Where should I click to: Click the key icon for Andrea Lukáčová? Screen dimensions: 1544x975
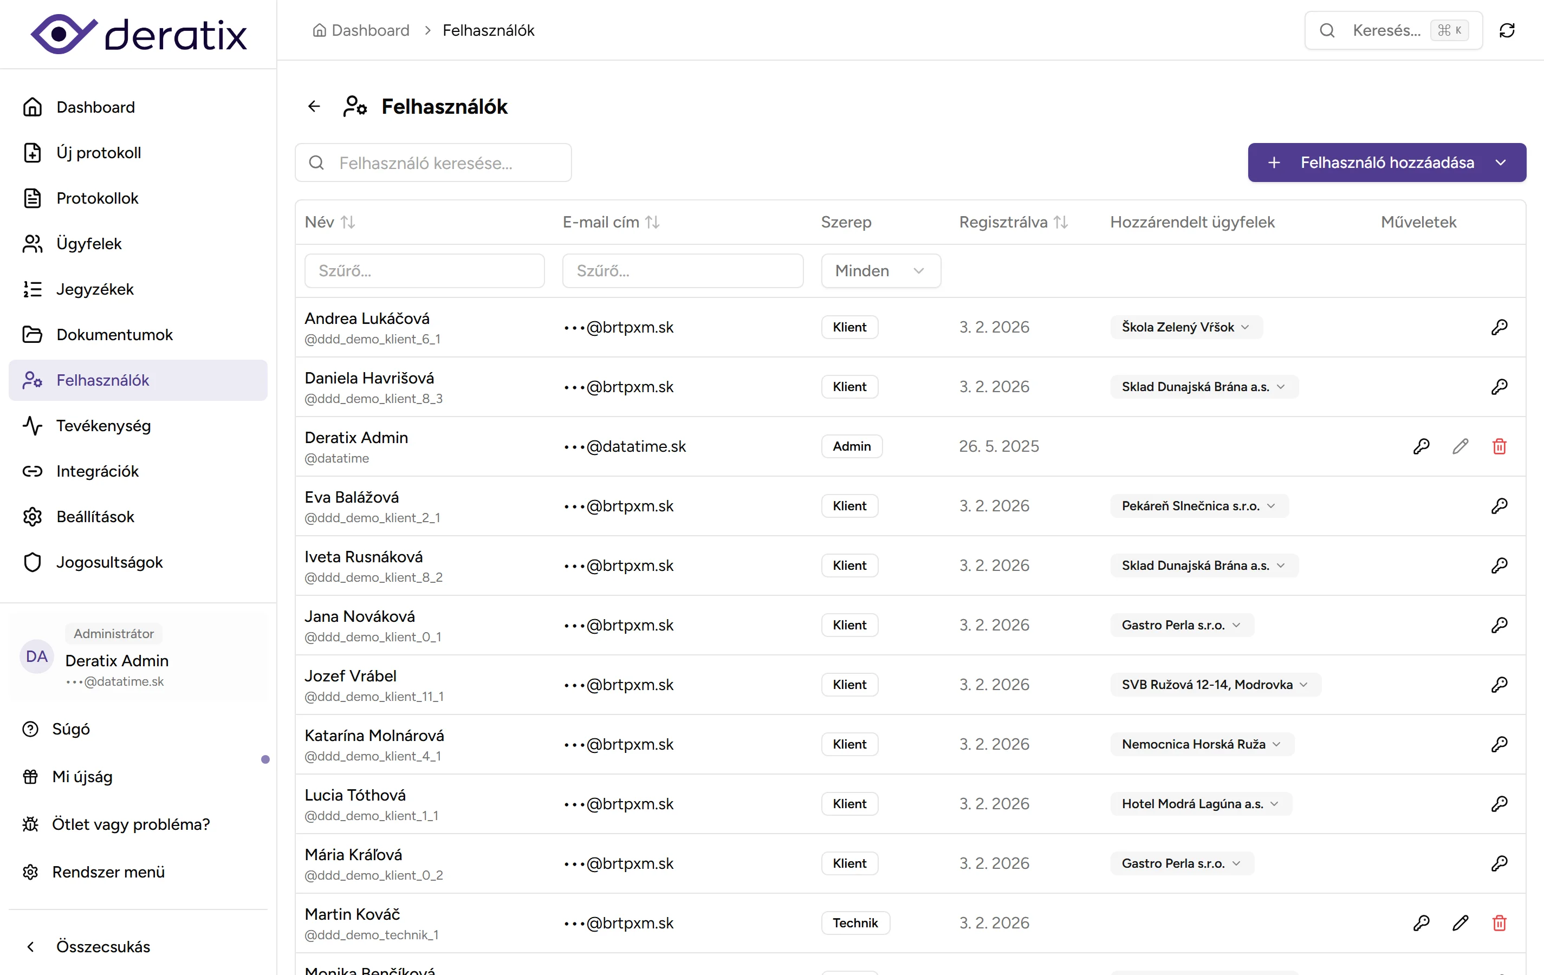click(1499, 327)
